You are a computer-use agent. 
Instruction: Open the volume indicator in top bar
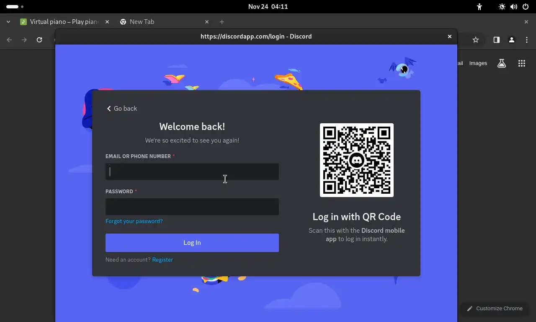coord(514,7)
